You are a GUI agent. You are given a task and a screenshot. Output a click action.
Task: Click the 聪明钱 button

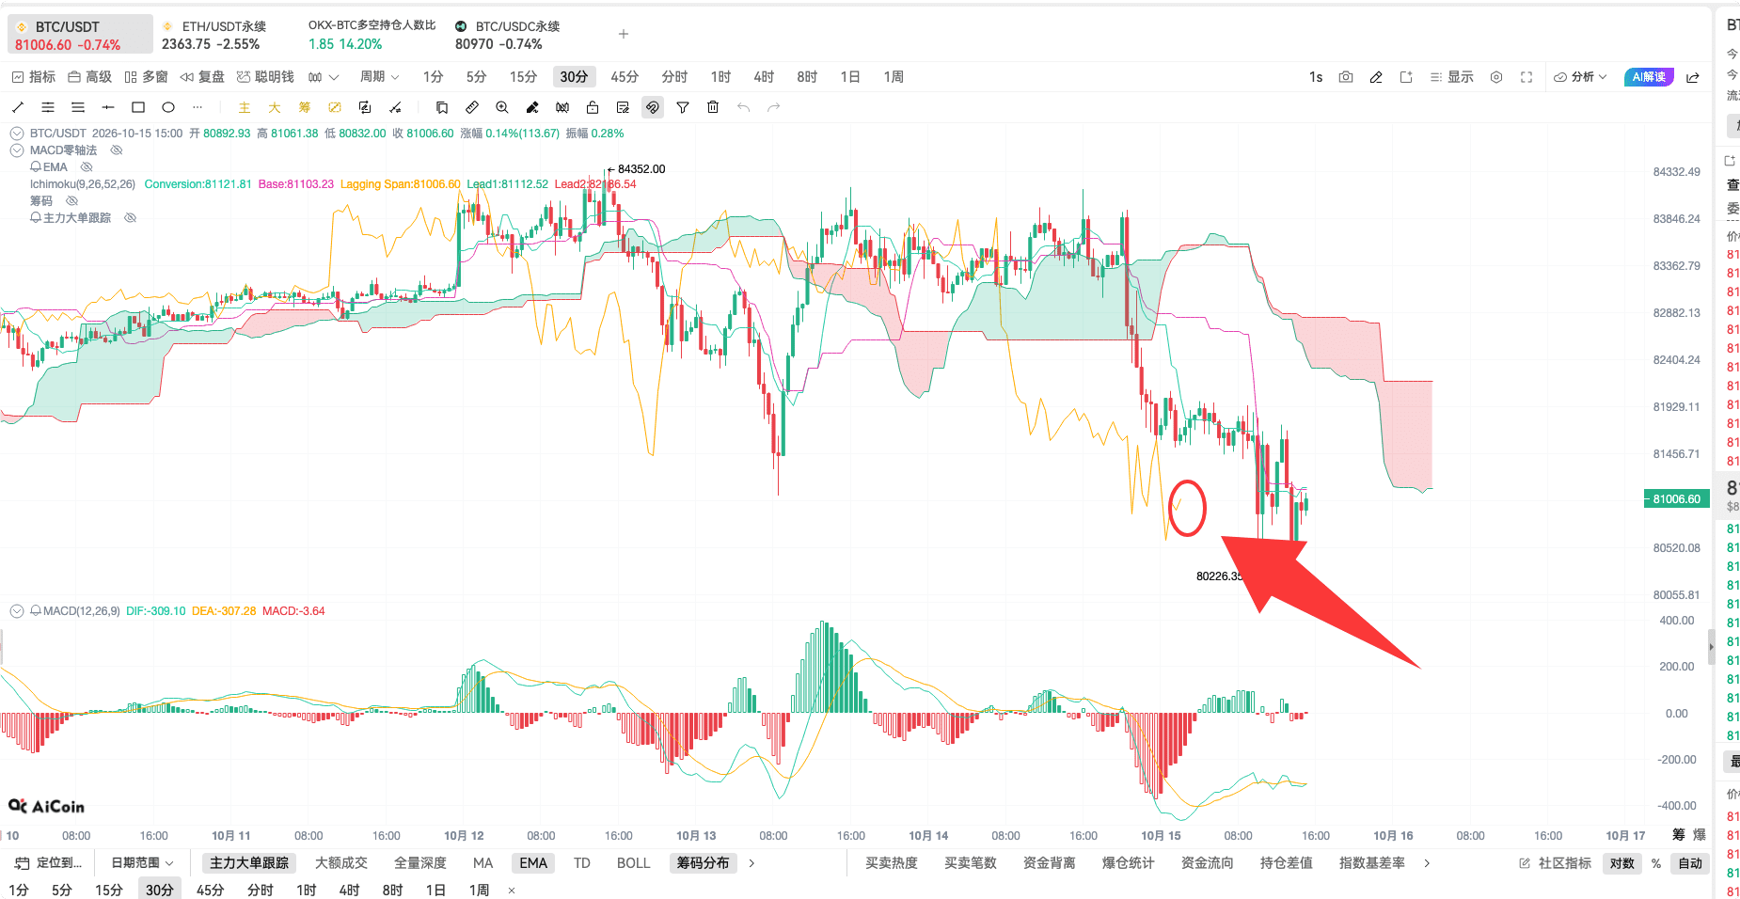pos(265,77)
